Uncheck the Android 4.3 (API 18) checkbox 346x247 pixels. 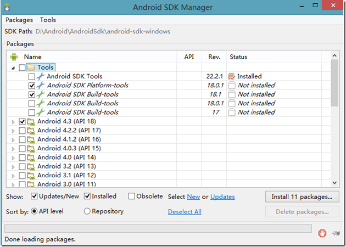(22, 122)
